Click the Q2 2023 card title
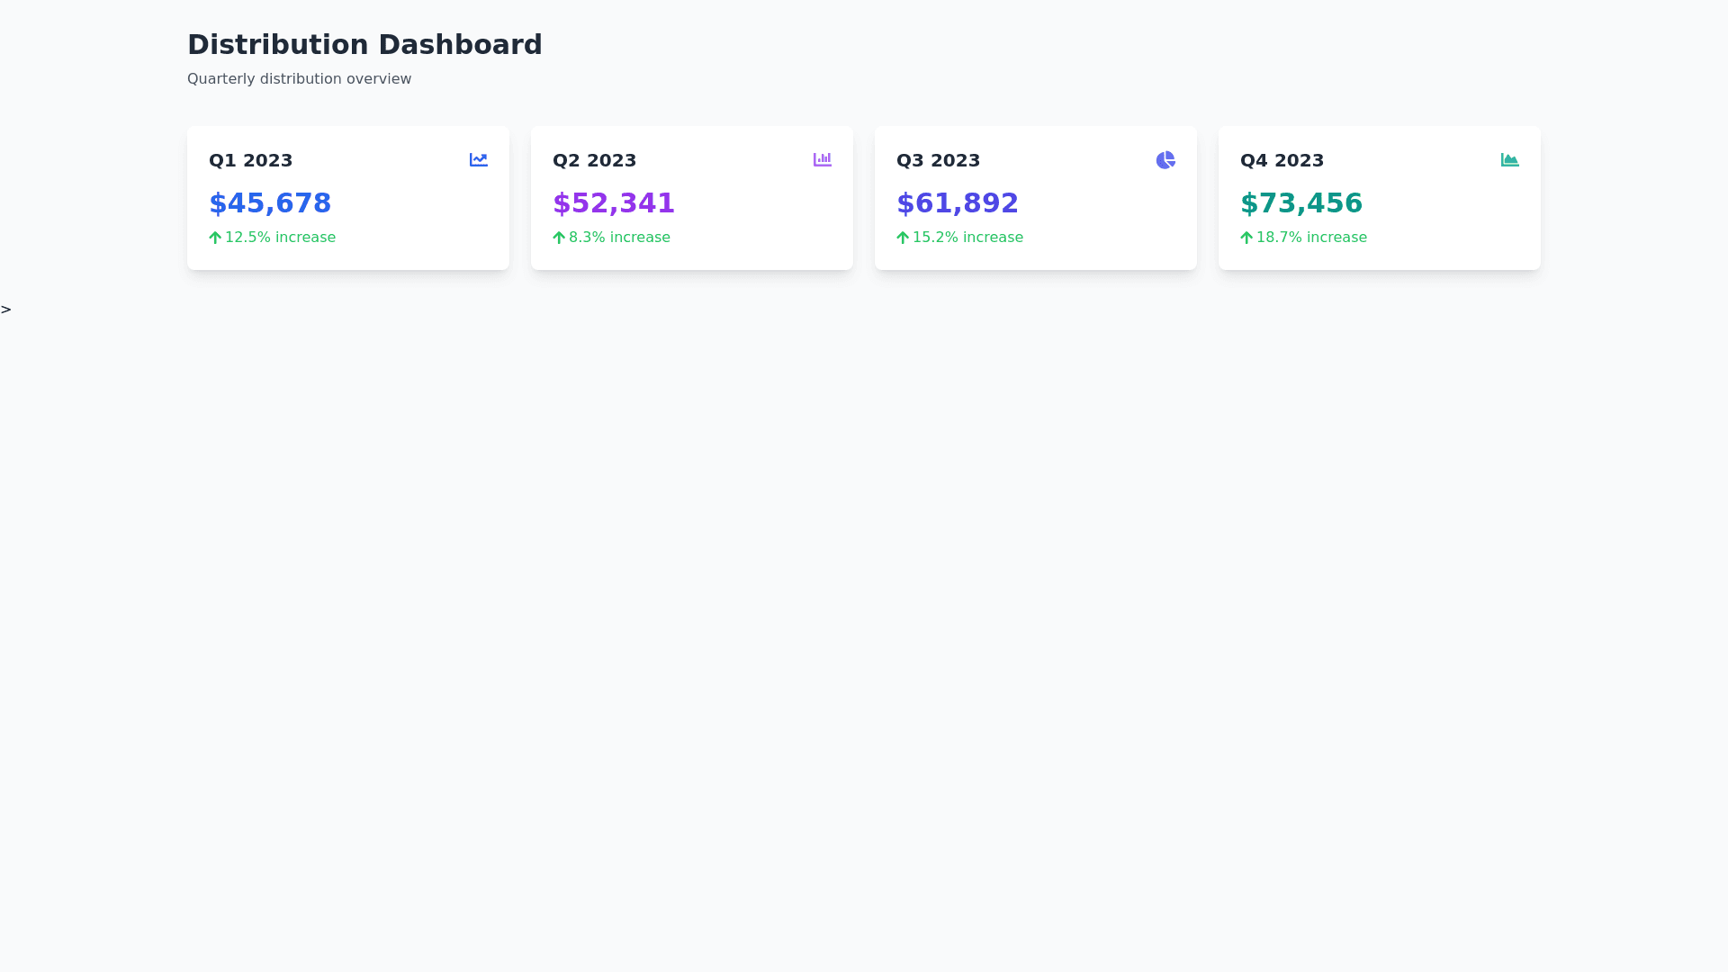 (594, 160)
